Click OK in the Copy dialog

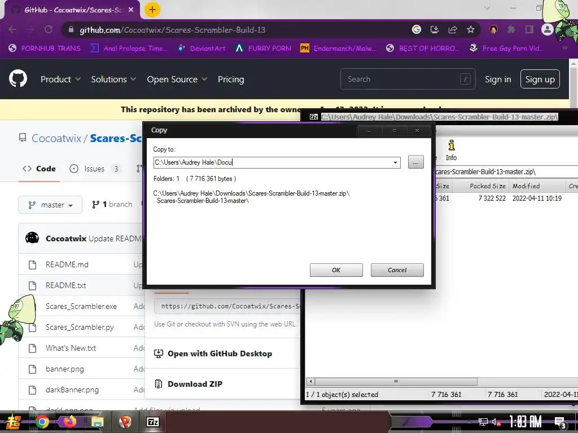(x=336, y=270)
